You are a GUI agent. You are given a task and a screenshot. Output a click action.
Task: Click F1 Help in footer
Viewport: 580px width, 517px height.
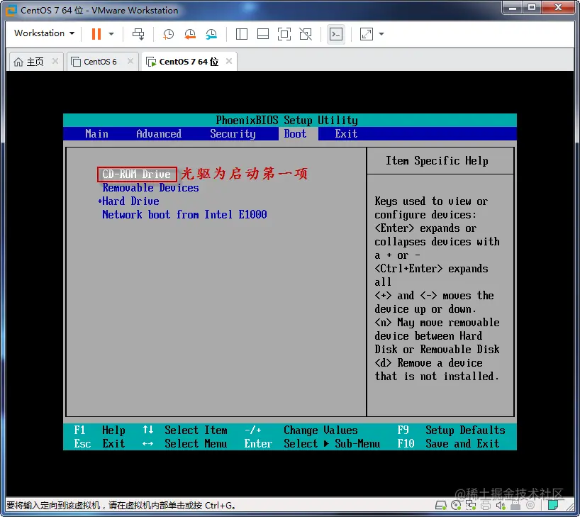tap(99, 430)
